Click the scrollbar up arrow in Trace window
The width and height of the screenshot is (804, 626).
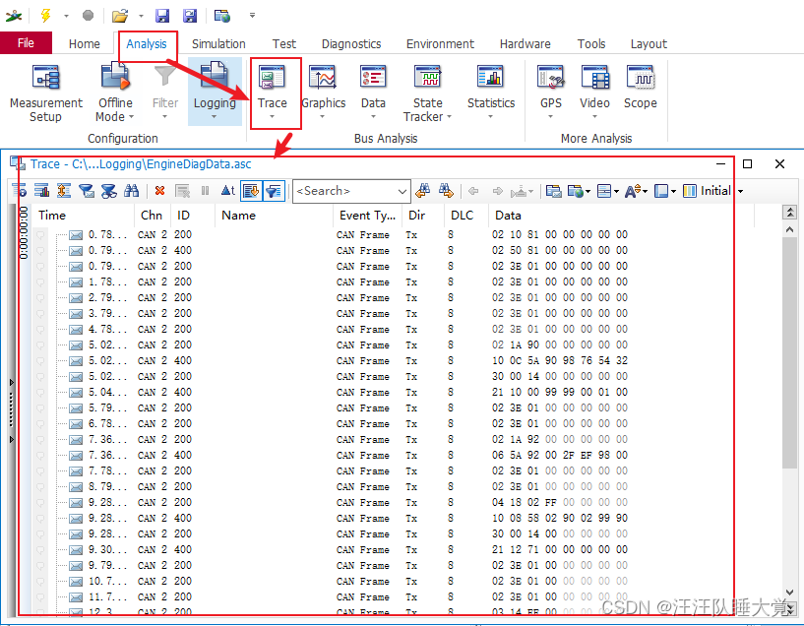789,229
